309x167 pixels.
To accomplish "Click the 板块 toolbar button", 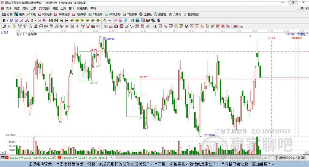I will click(x=19, y=14).
